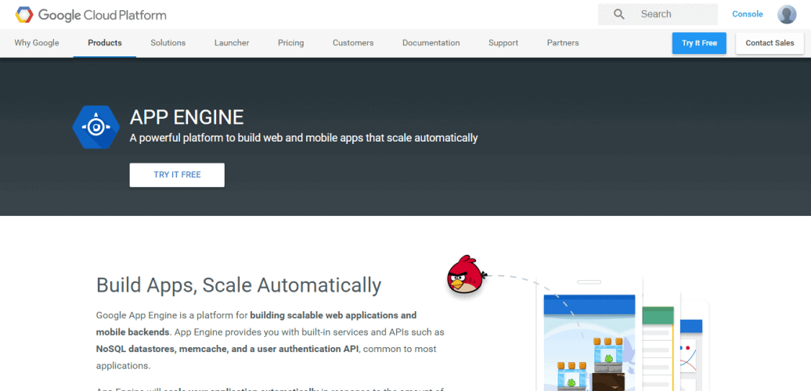View the Customers section
The height and width of the screenshot is (391, 811).
(x=353, y=43)
